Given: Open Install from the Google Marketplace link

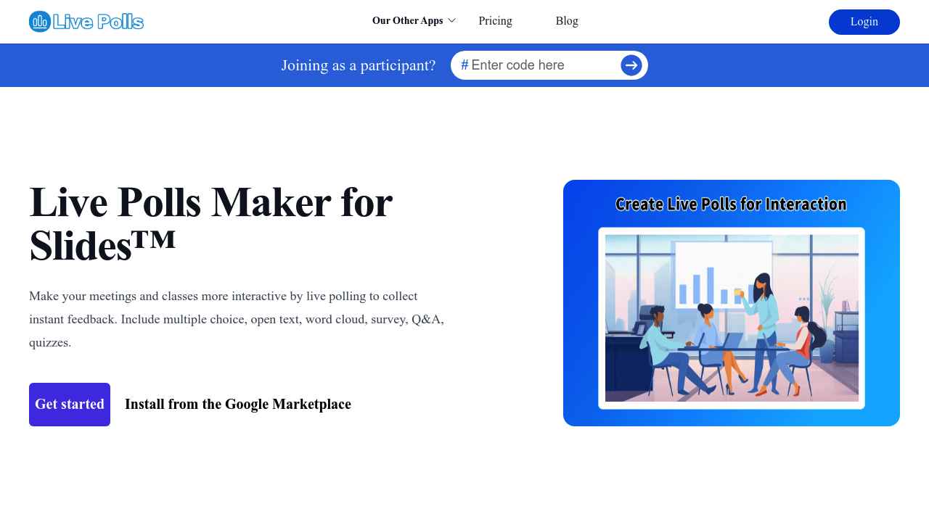Looking at the screenshot, I should pos(238,405).
